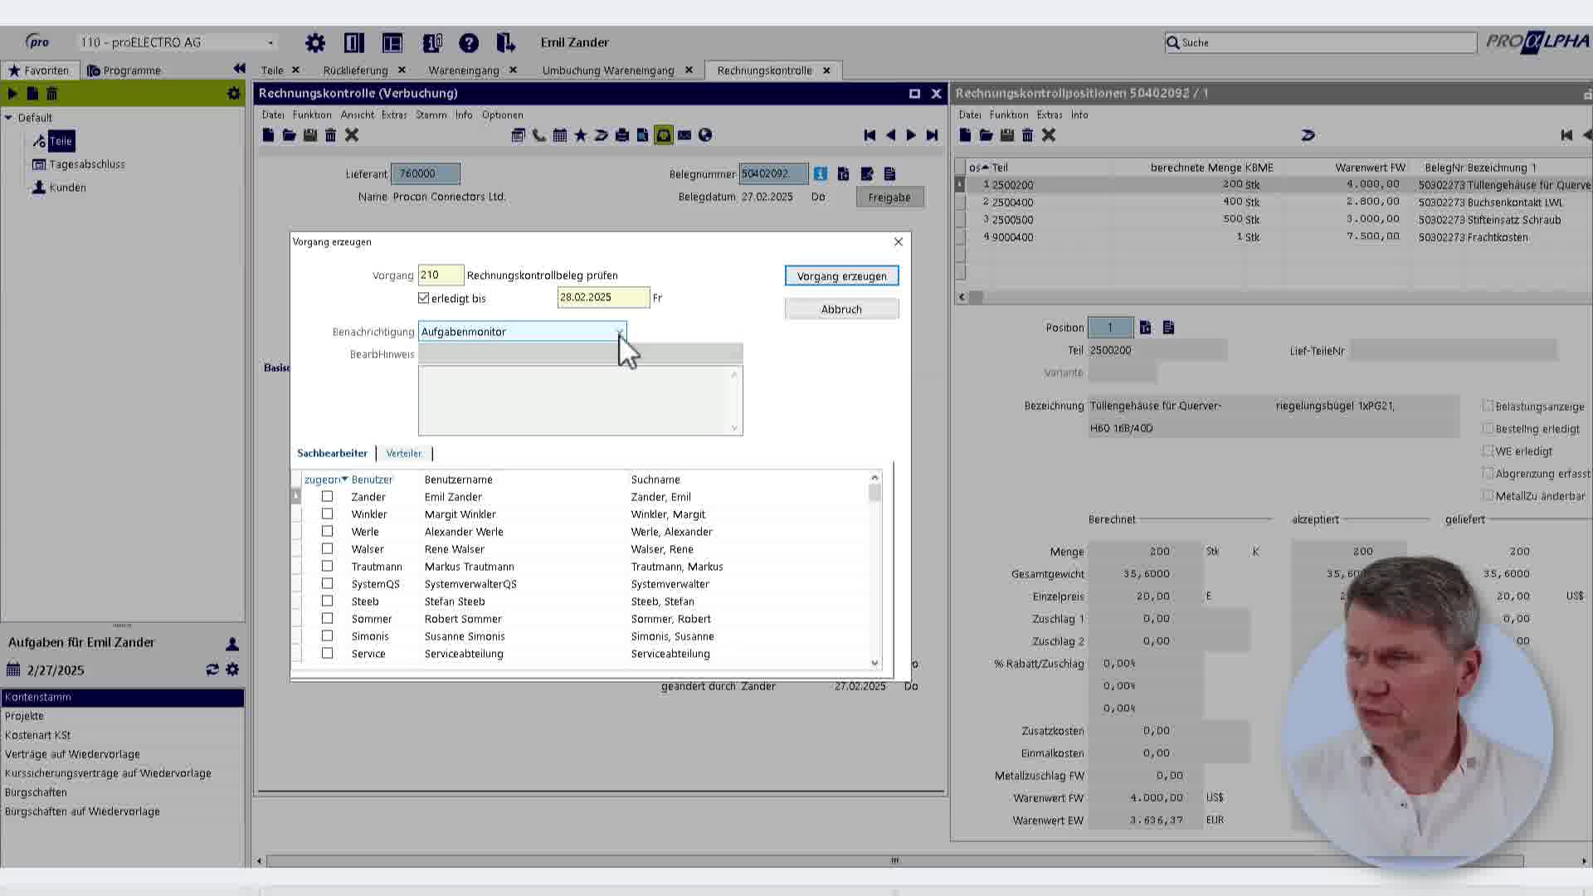Jump to first record in Rechnungskontrolle
Viewport: 1593px width, 896px height.
coord(870,135)
